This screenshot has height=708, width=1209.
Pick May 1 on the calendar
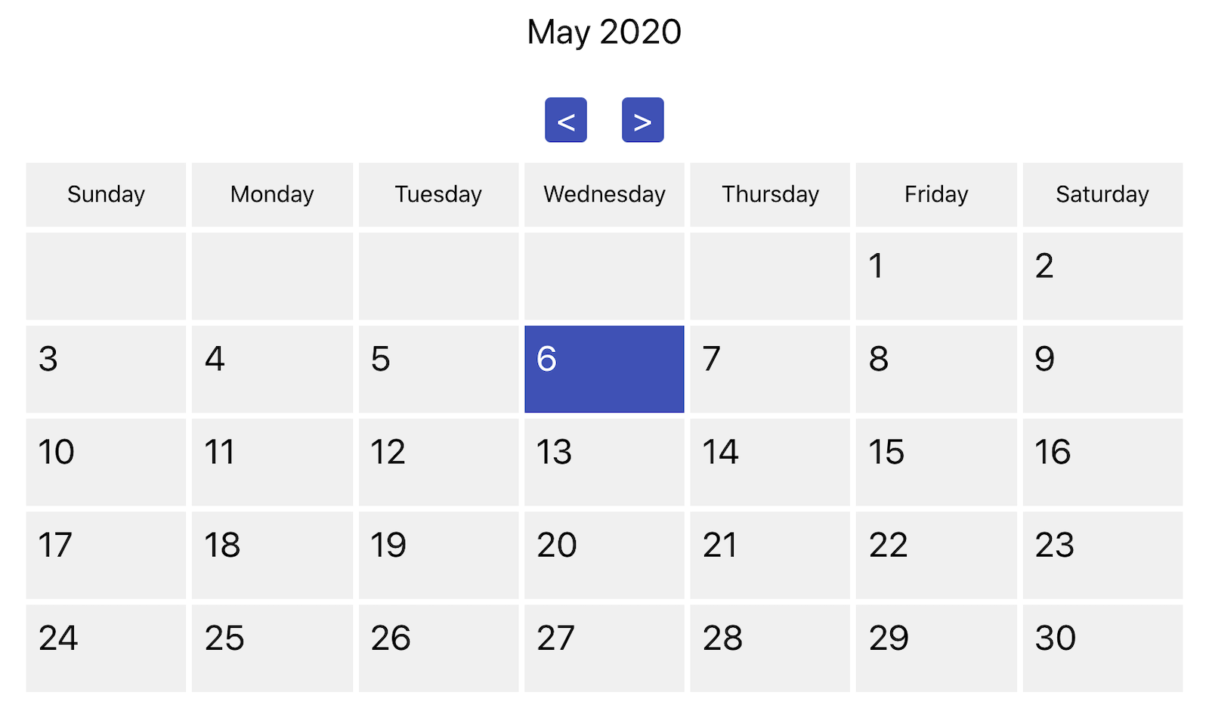point(935,276)
